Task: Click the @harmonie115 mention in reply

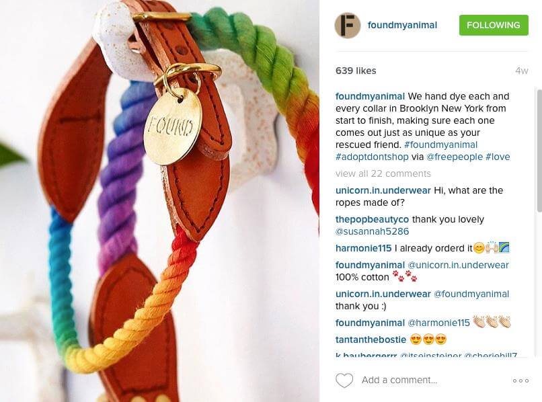Action: pyautogui.click(x=438, y=323)
